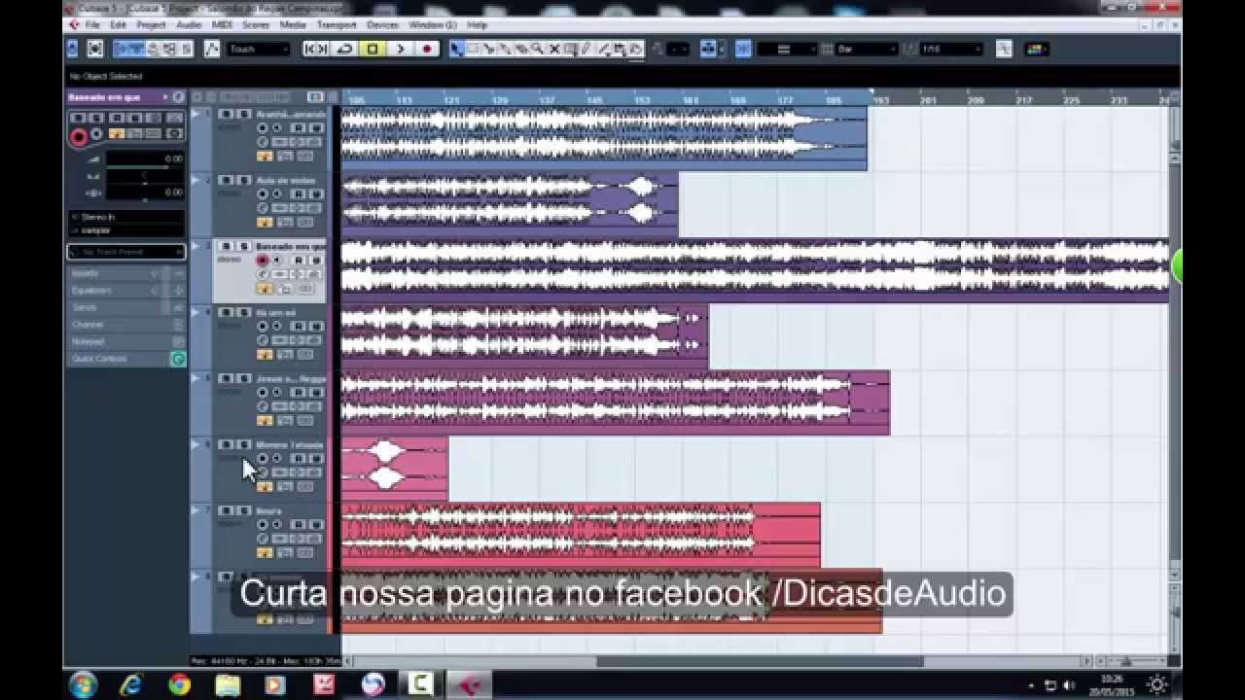Image resolution: width=1245 pixels, height=700 pixels.
Task: Click the horizontal scrollbar of the arrangement
Action: tap(760, 661)
